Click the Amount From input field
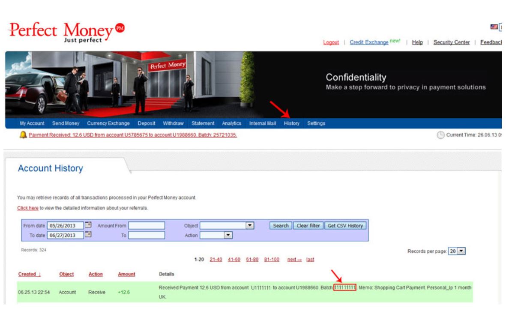Screen dimensions: 506x314 (x=147, y=225)
